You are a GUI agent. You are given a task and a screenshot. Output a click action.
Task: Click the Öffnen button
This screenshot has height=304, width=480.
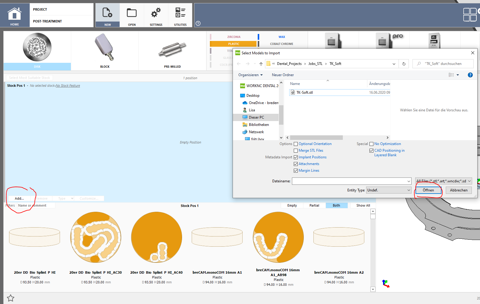pos(428,190)
